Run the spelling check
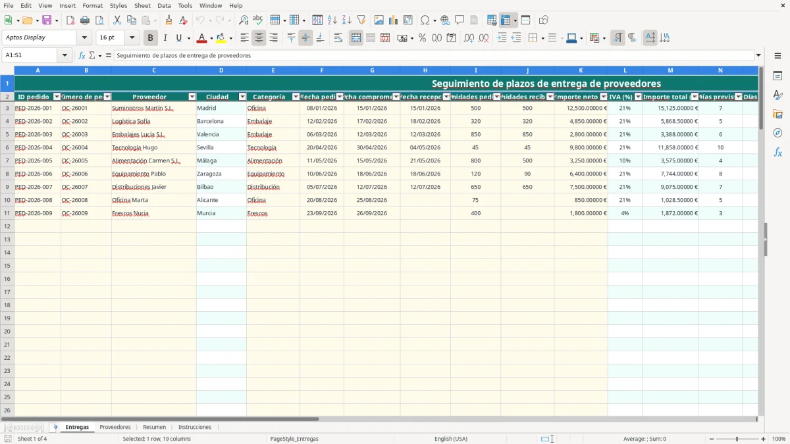This screenshot has width=790, height=444. click(258, 20)
